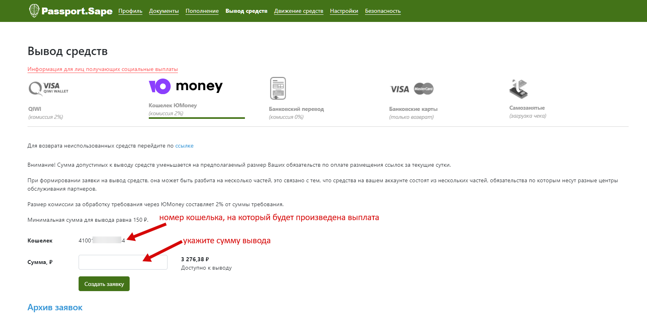Open the Профиль menu item
647x331 pixels.
[x=130, y=11]
